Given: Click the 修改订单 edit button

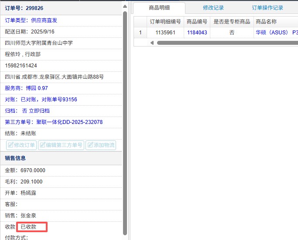Looking at the screenshot, I should [x=21, y=145].
